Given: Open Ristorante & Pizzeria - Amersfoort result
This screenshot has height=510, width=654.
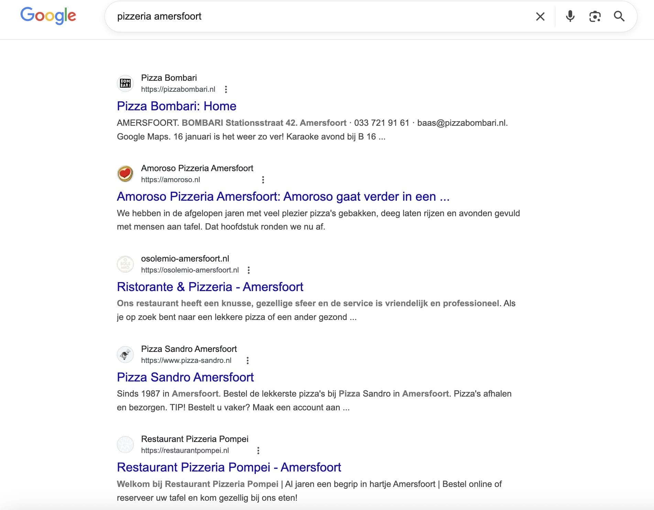Looking at the screenshot, I should [210, 287].
